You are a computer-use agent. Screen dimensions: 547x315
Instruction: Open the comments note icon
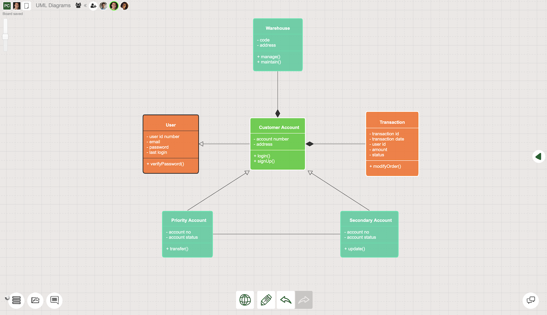click(x=54, y=300)
